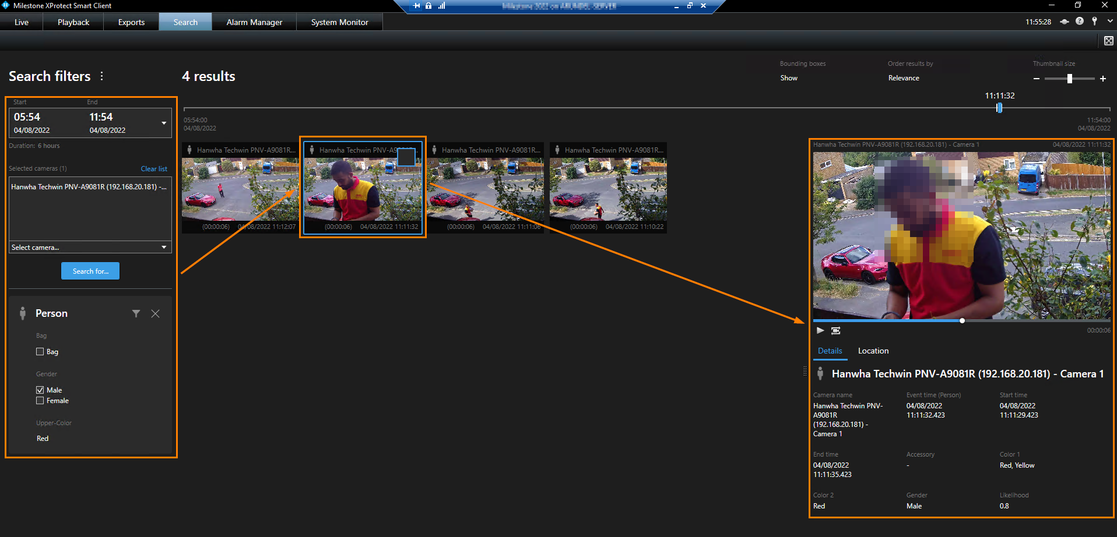Screen dimensions: 1117x537
Task: Open the result thumbnail at 11:11:06
Action: (485, 189)
